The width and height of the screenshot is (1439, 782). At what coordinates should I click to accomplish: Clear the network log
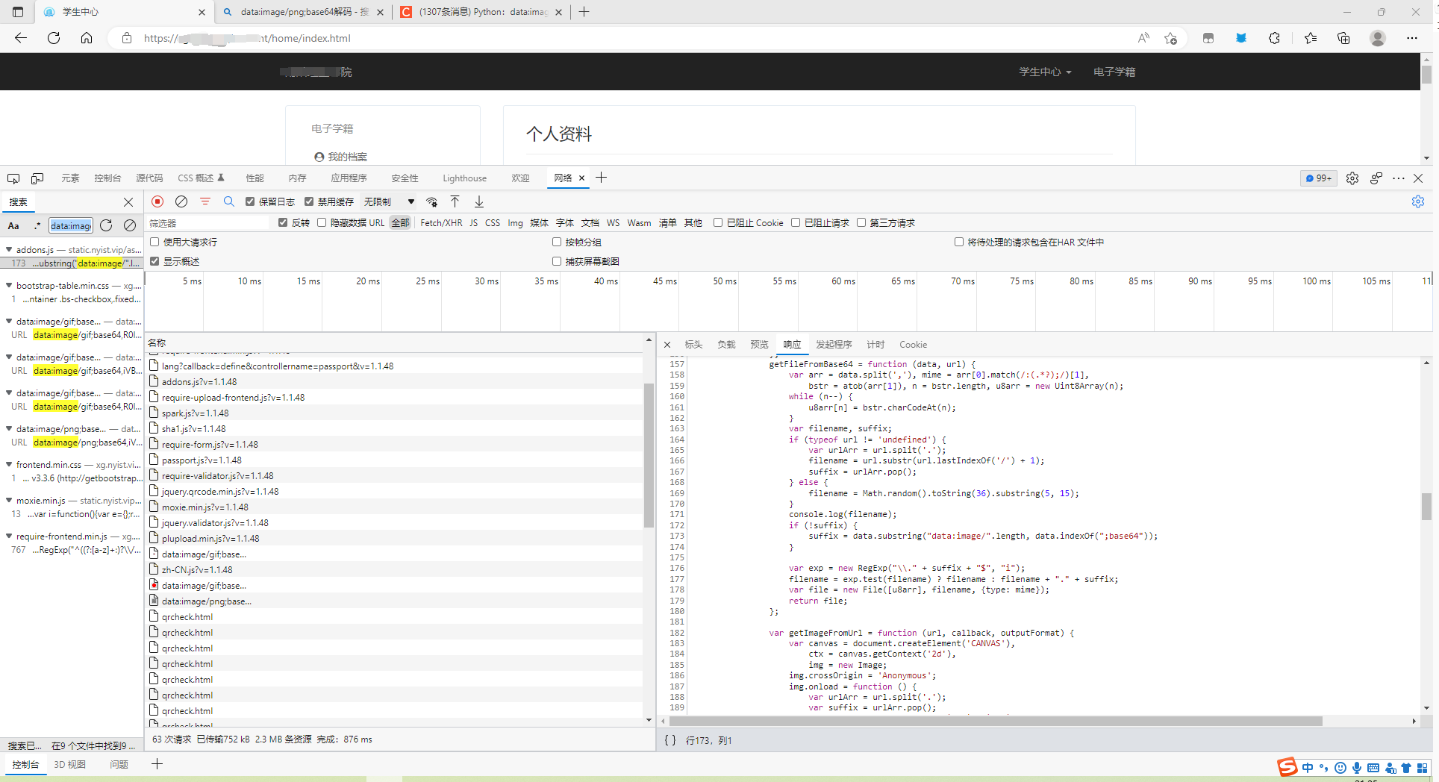pos(181,201)
